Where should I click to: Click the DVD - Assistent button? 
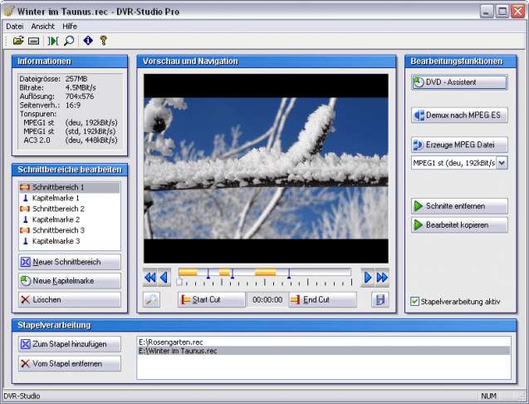tap(459, 82)
